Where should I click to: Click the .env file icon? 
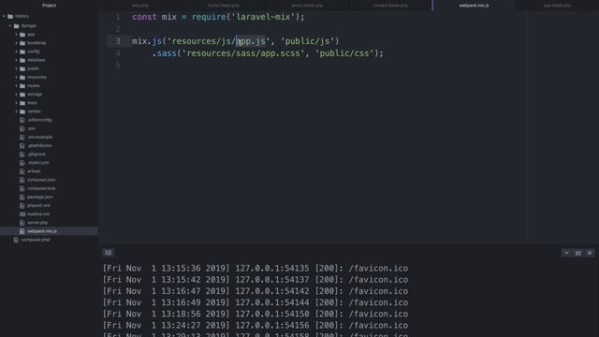click(x=22, y=128)
